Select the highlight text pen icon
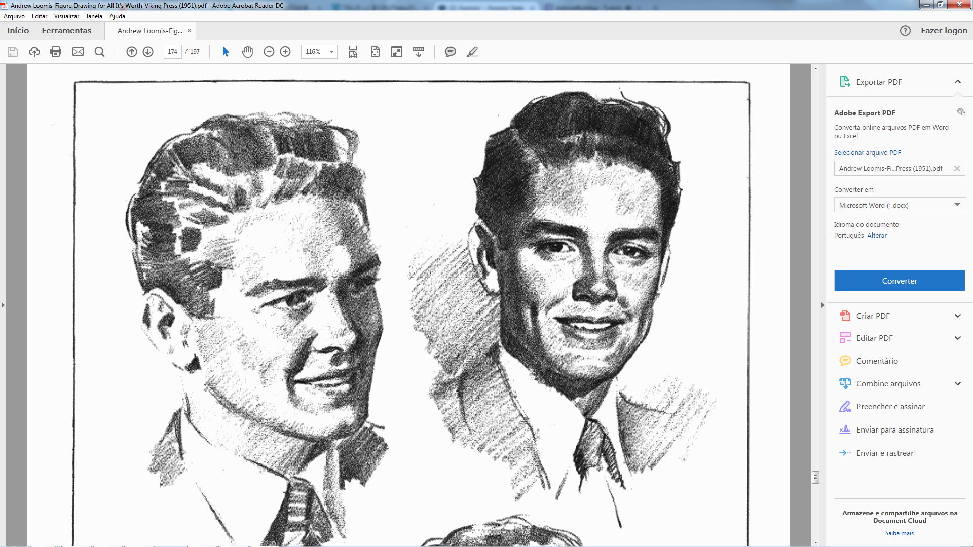This screenshot has width=973, height=547. [x=472, y=52]
